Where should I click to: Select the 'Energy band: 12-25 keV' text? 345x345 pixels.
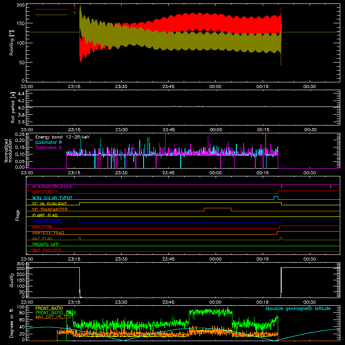(x=63, y=137)
